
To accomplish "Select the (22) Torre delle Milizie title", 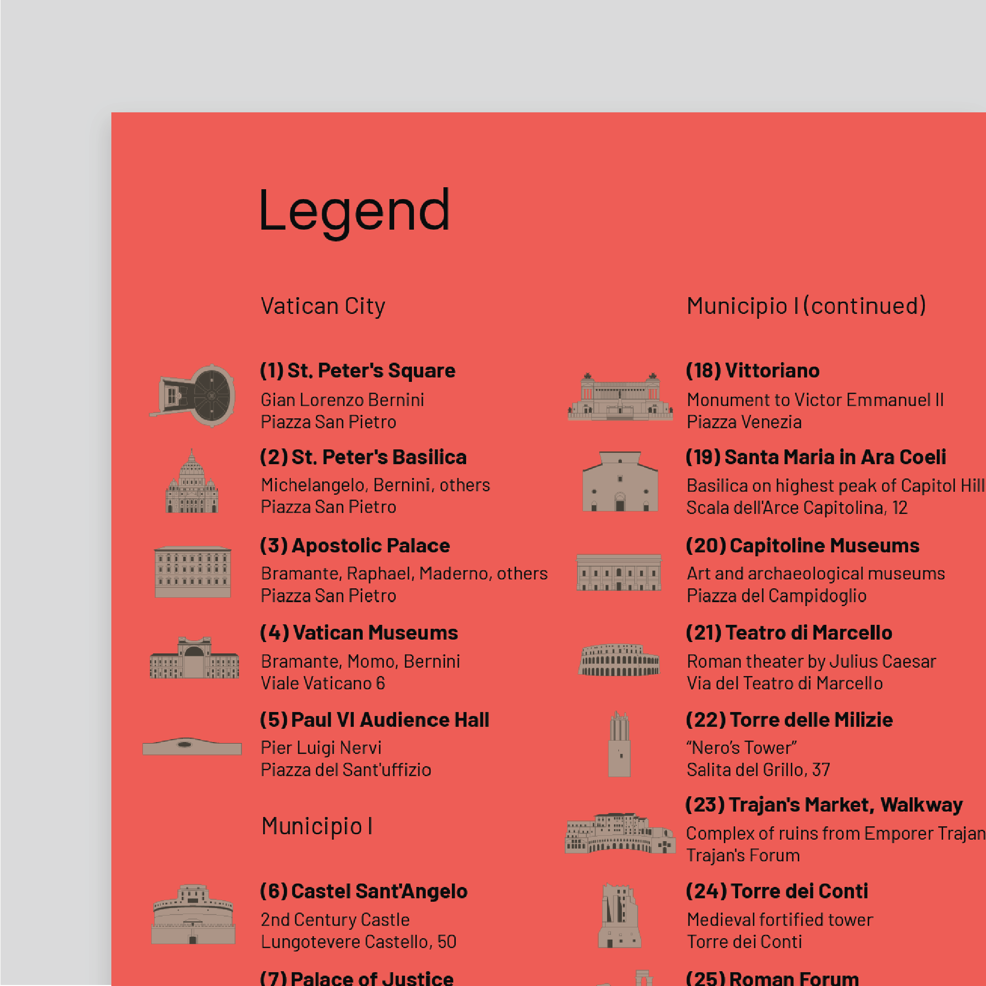I will (789, 719).
